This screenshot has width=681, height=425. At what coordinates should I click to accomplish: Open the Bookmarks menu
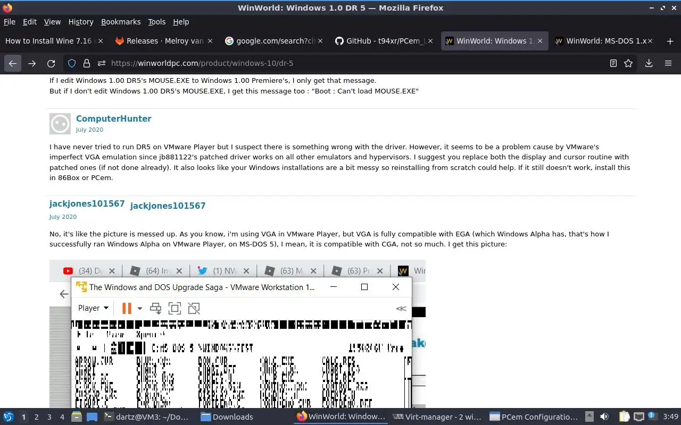[x=121, y=22]
